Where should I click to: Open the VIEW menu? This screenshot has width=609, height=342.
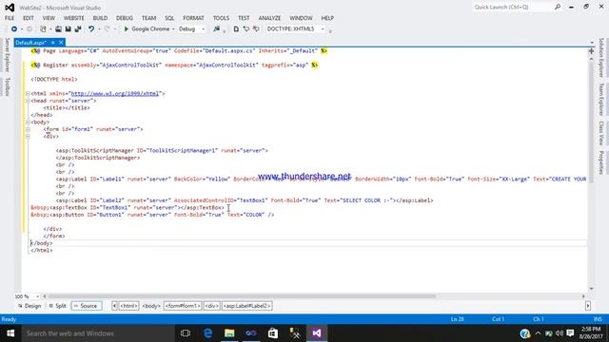click(49, 18)
